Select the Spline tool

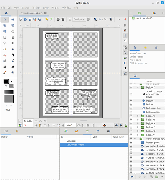click(x=5, y=49)
